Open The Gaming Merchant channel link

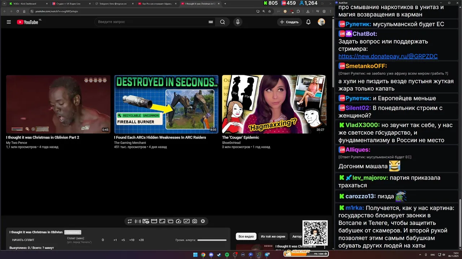coord(130,143)
